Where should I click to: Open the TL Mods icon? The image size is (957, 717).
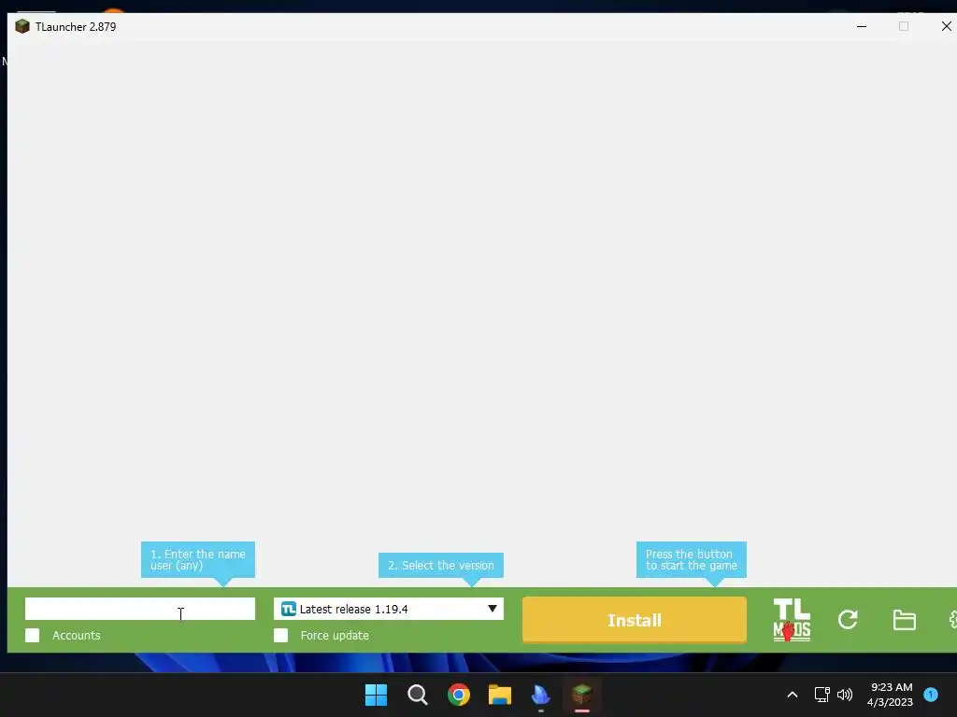click(792, 620)
